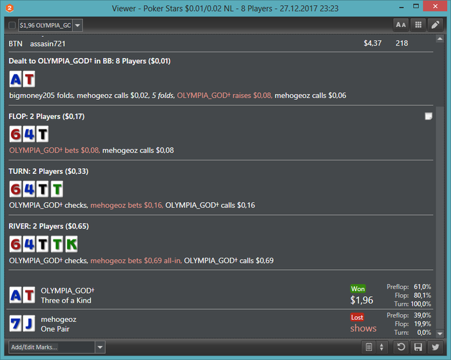Expand the hand selector dropdown arrow
The width and height of the screenshot is (451, 360).
[78, 25]
